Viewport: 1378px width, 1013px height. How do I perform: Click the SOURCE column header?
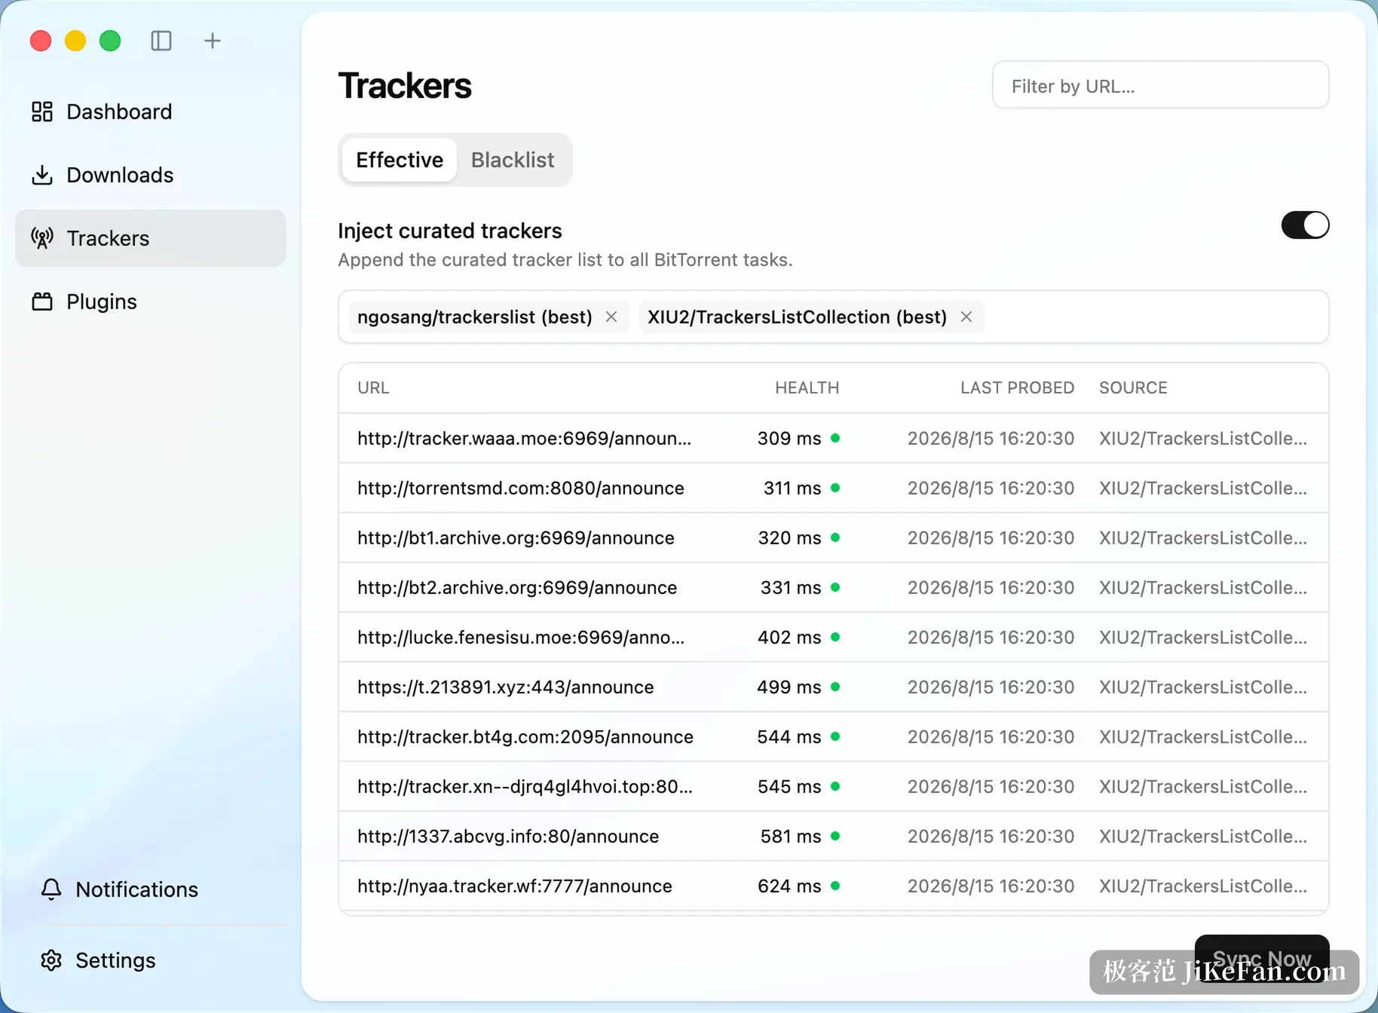point(1133,387)
